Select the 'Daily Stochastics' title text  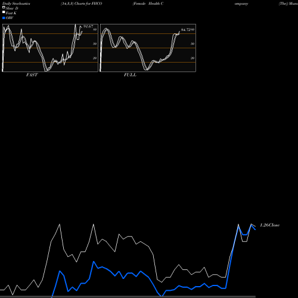pyautogui.click(x=16, y=4)
